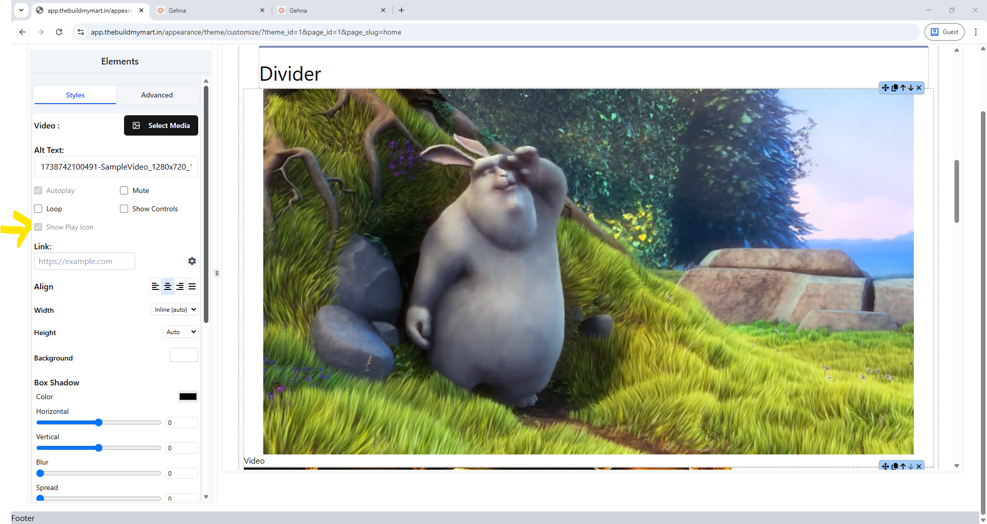Image resolution: width=987 pixels, height=524 pixels.
Task: Open the Chrome three-dot menu
Action: (x=976, y=32)
